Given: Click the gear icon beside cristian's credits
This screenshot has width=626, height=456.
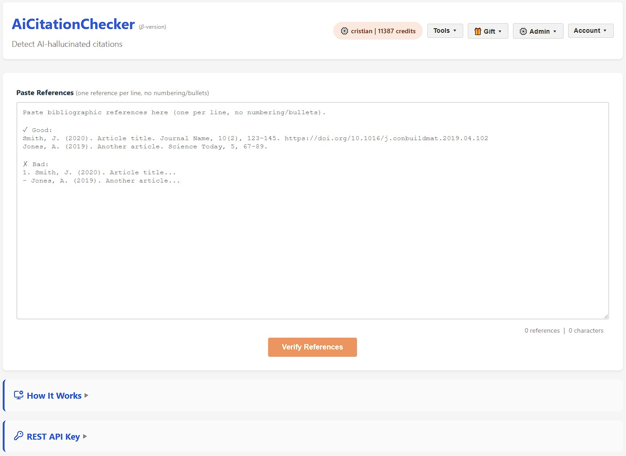Looking at the screenshot, I should pyautogui.click(x=344, y=30).
